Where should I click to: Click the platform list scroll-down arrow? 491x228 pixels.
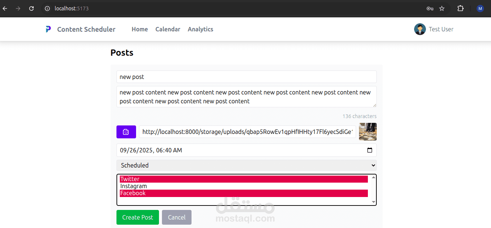pos(373,202)
